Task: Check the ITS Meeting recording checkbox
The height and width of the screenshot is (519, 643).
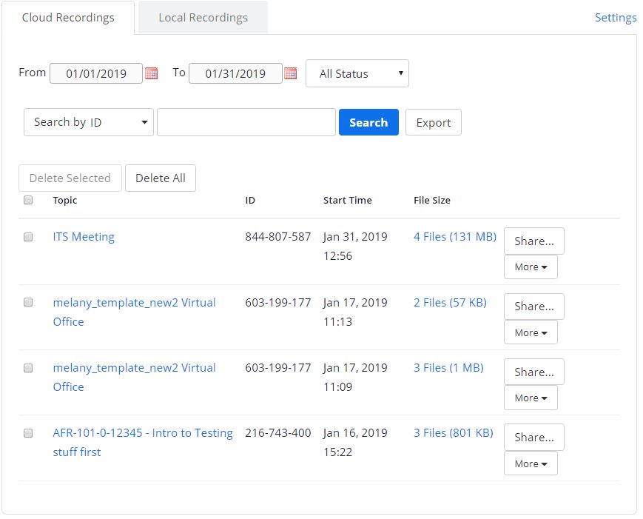Action: (28, 237)
